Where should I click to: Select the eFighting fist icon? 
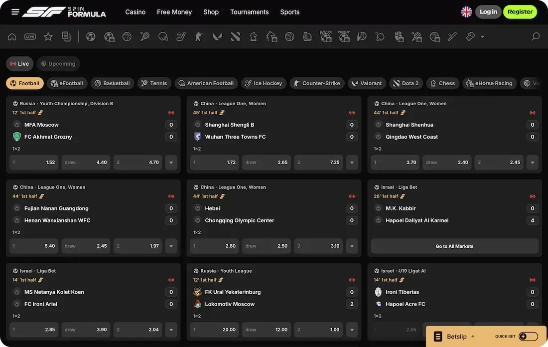coord(399,36)
